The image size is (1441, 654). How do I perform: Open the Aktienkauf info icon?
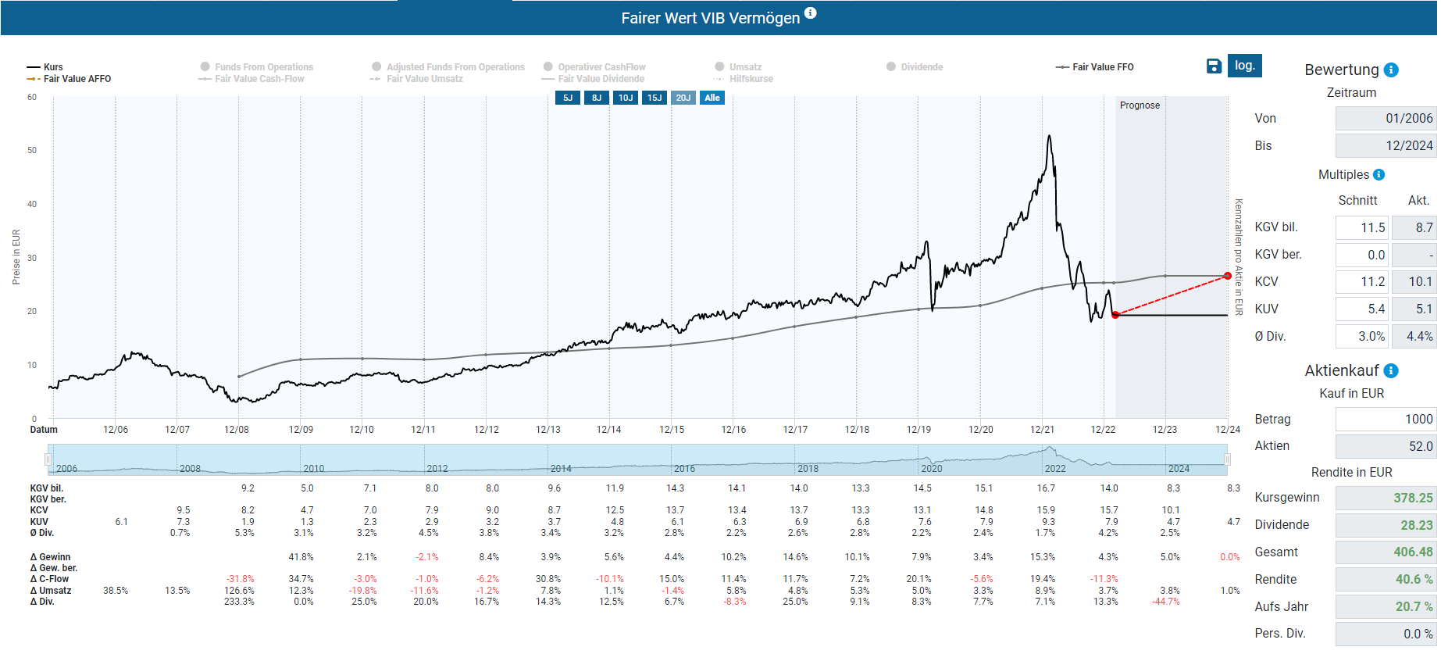[1391, 371]
